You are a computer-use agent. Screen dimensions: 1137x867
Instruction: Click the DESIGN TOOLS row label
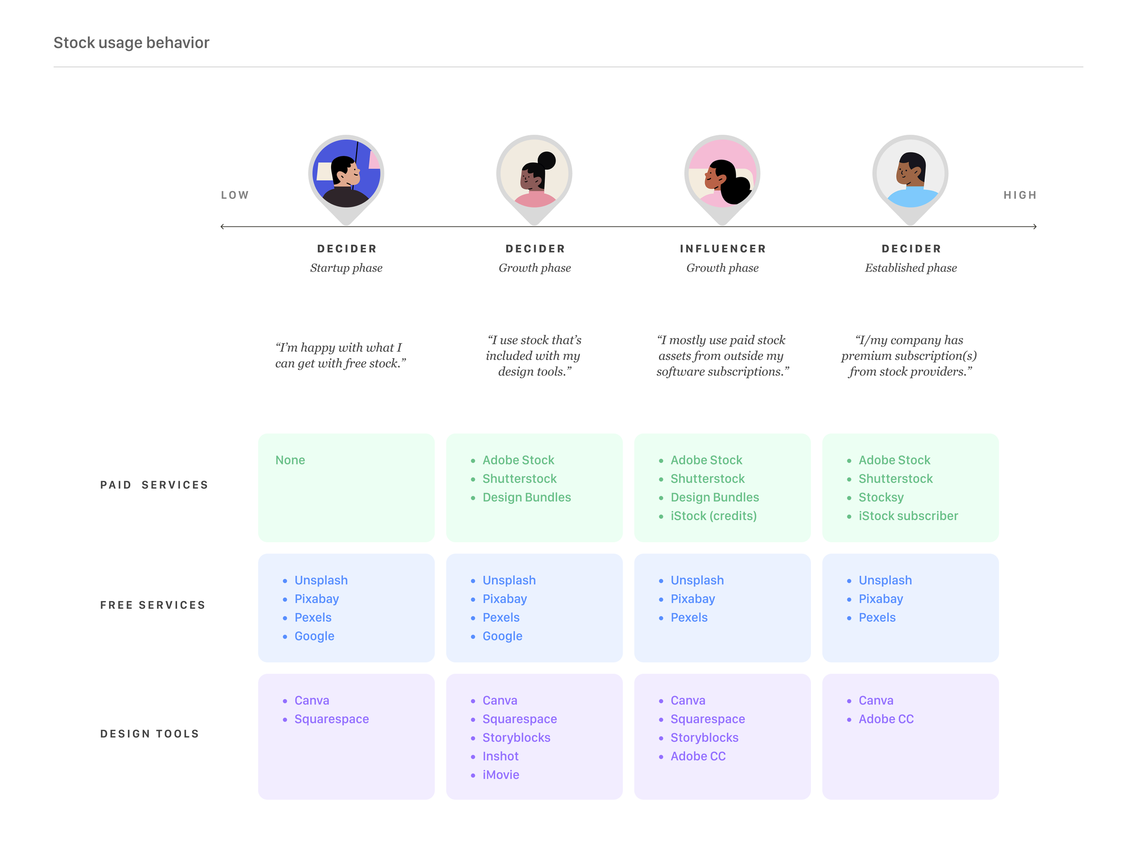point(150,734)
